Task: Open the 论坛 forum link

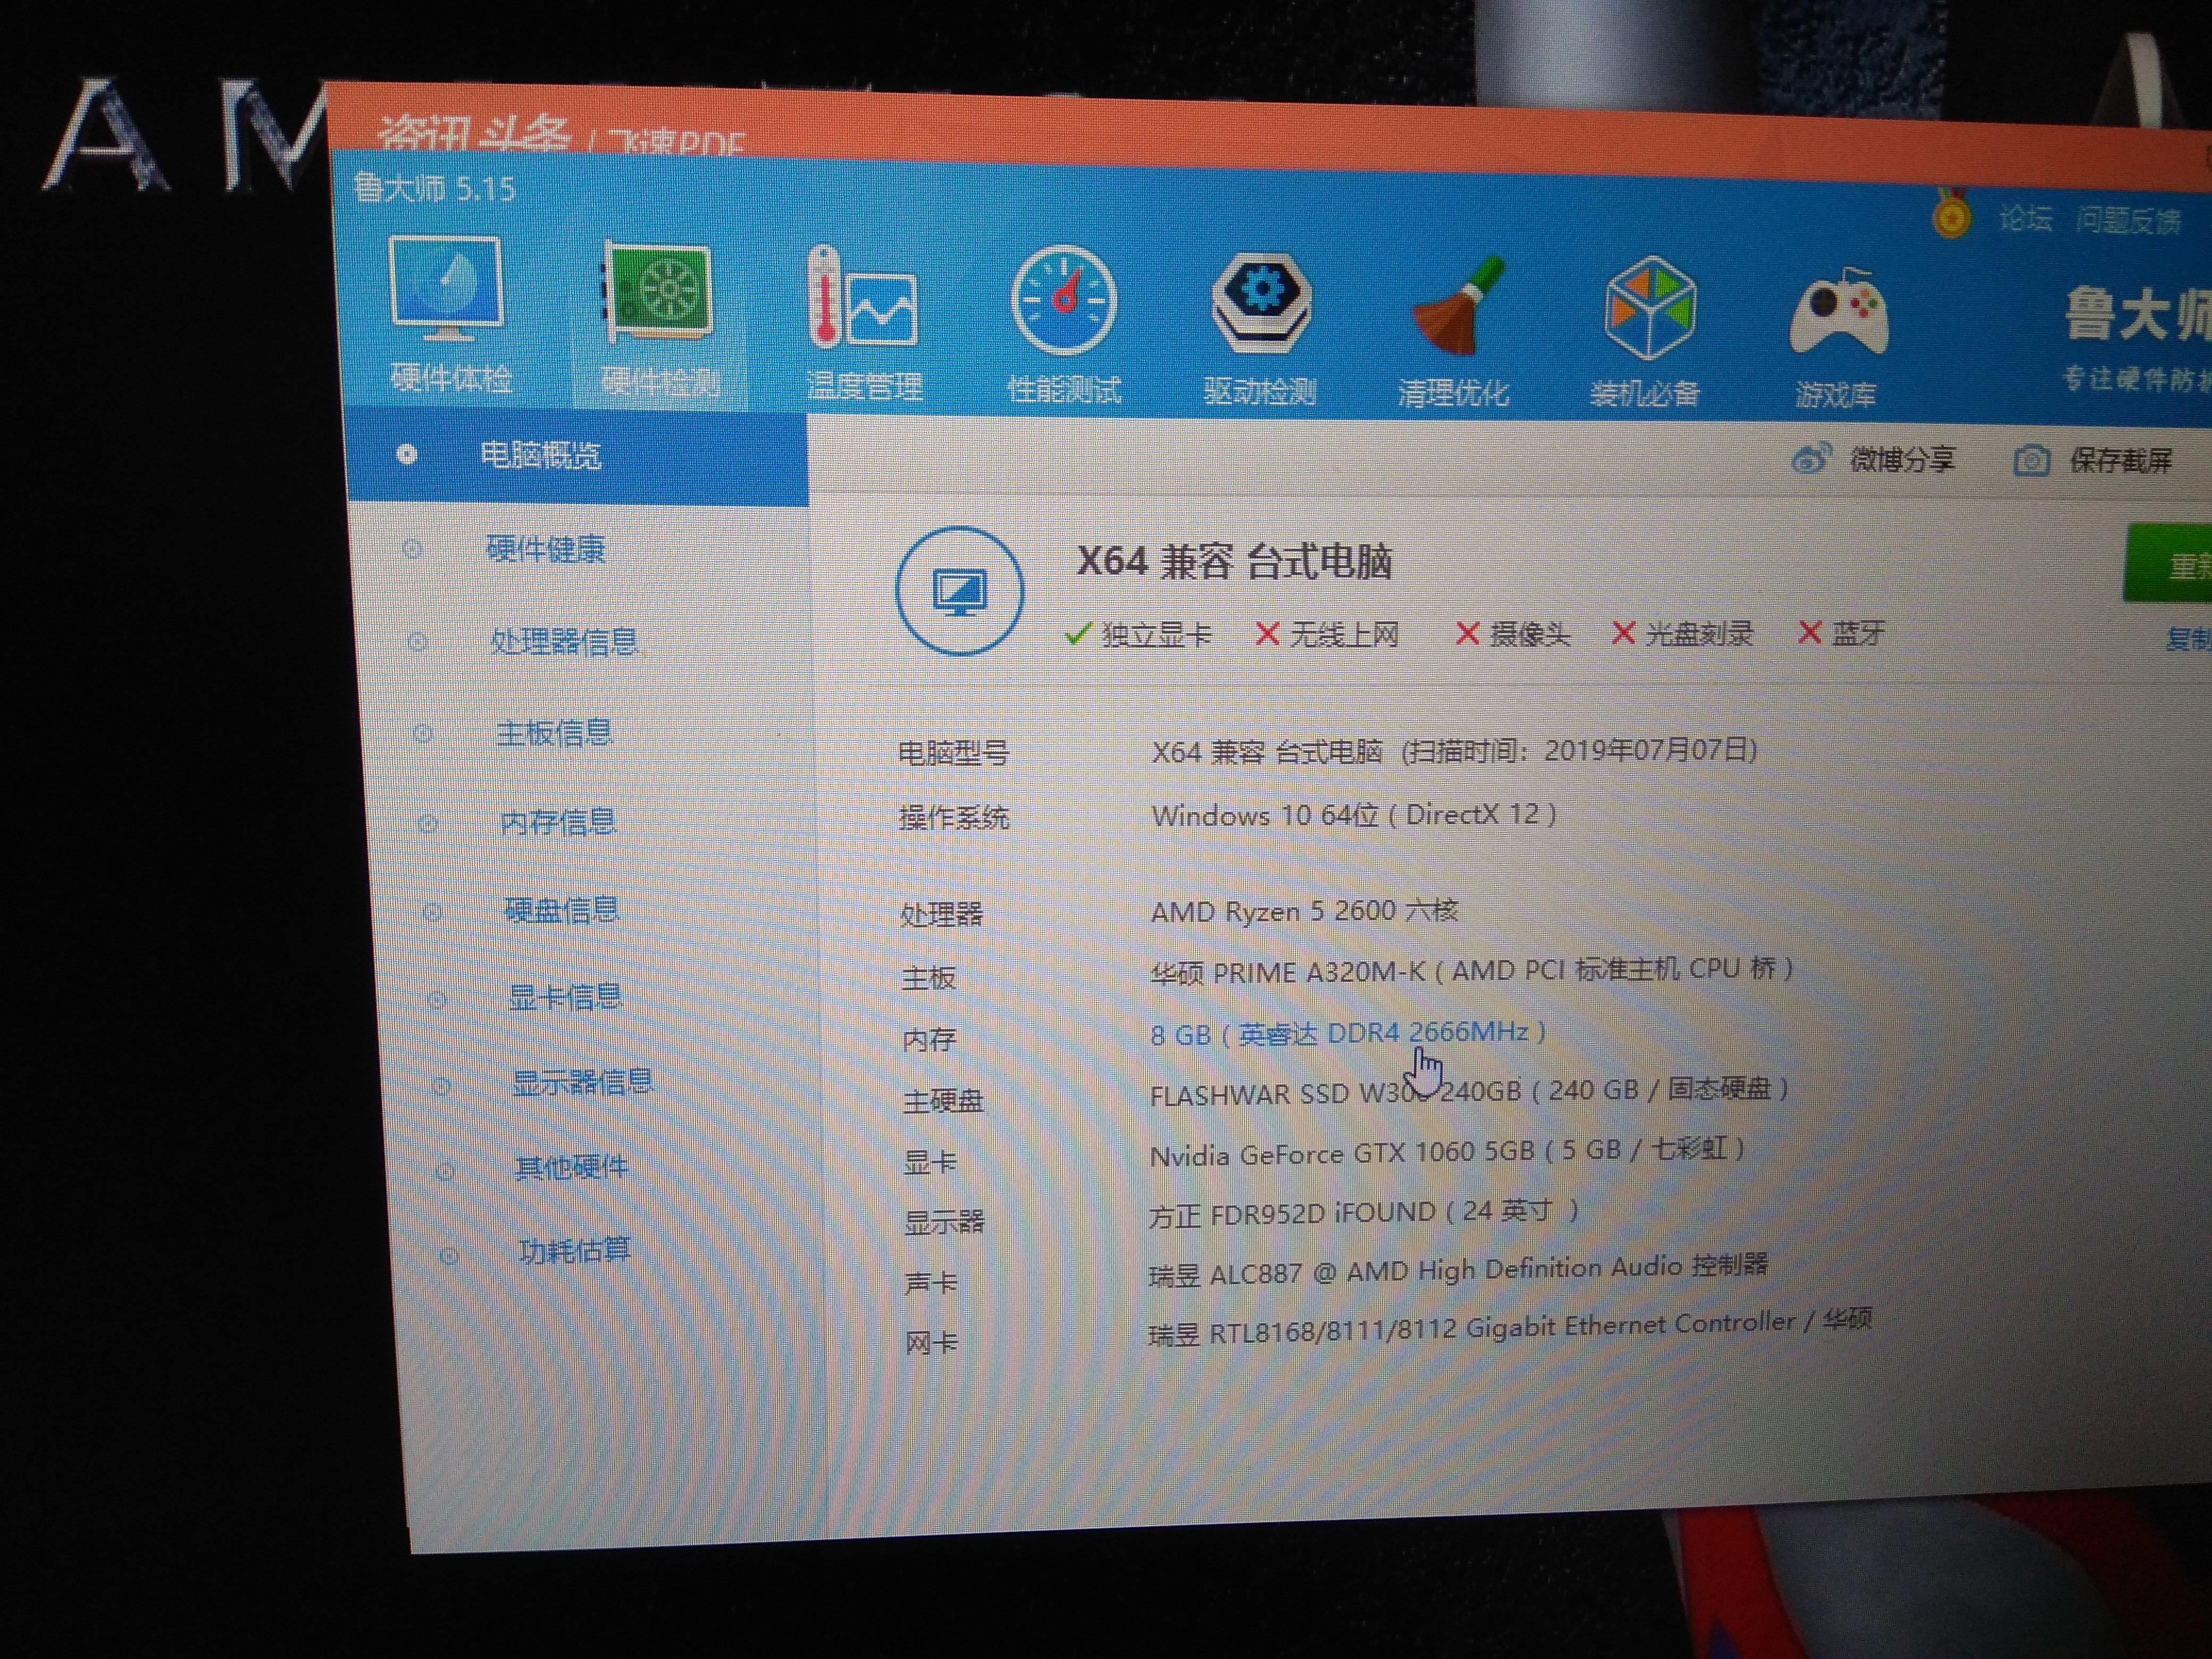Action: pyautogui.click(x=2025, y=218)
